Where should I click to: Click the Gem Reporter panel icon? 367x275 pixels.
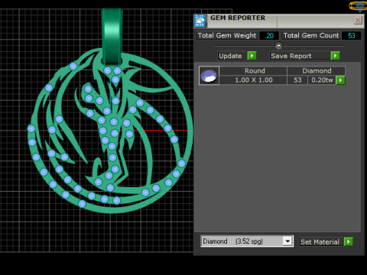pos(200,21)
